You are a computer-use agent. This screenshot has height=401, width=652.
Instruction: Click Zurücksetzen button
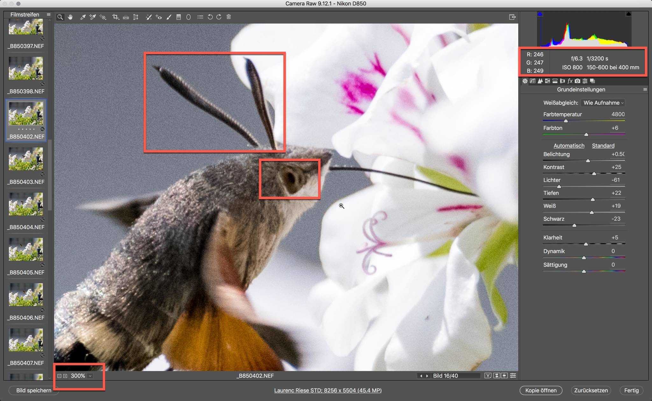pos(591,390)
